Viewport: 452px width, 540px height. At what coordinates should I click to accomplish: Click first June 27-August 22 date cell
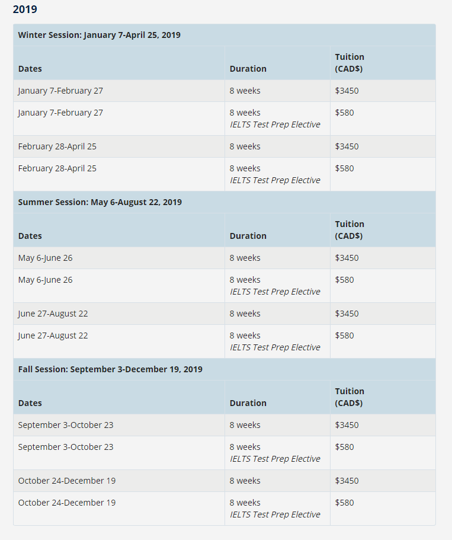[x=119, y=314]
